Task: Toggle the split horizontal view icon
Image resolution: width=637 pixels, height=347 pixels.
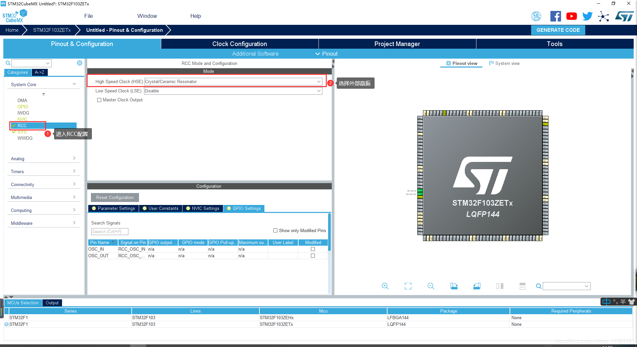Action: (500, 286)
